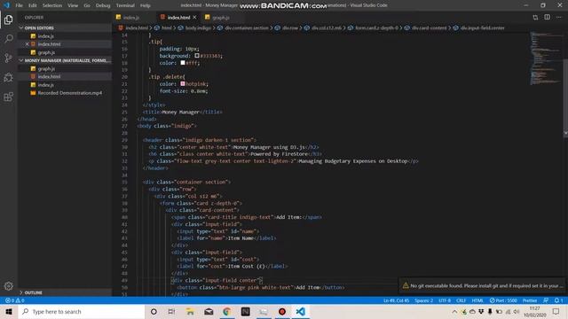Viewport: 568px width, 319px height.
Task: Open Windows Action Center notifications
Action: pos(556,311)
